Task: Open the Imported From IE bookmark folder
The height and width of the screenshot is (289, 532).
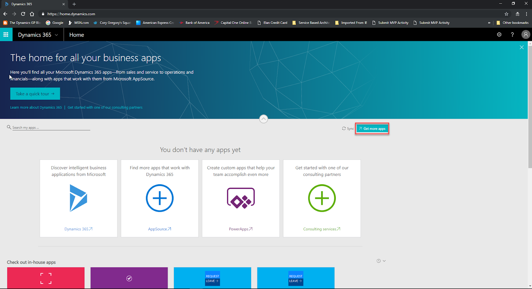Action: click(x=351, y=23)
